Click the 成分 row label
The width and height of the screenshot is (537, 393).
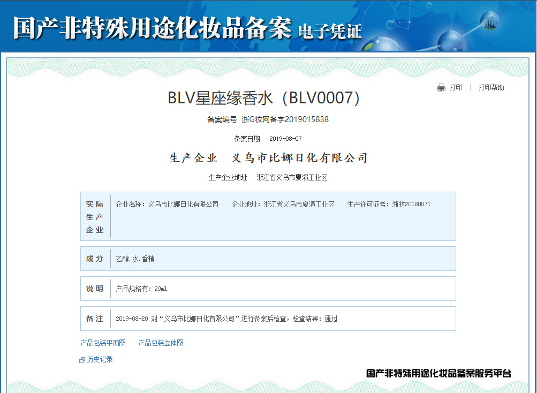[95, 259]
